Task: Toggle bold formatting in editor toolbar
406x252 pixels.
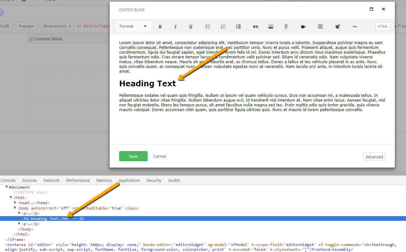Action: tap(160, 27)
